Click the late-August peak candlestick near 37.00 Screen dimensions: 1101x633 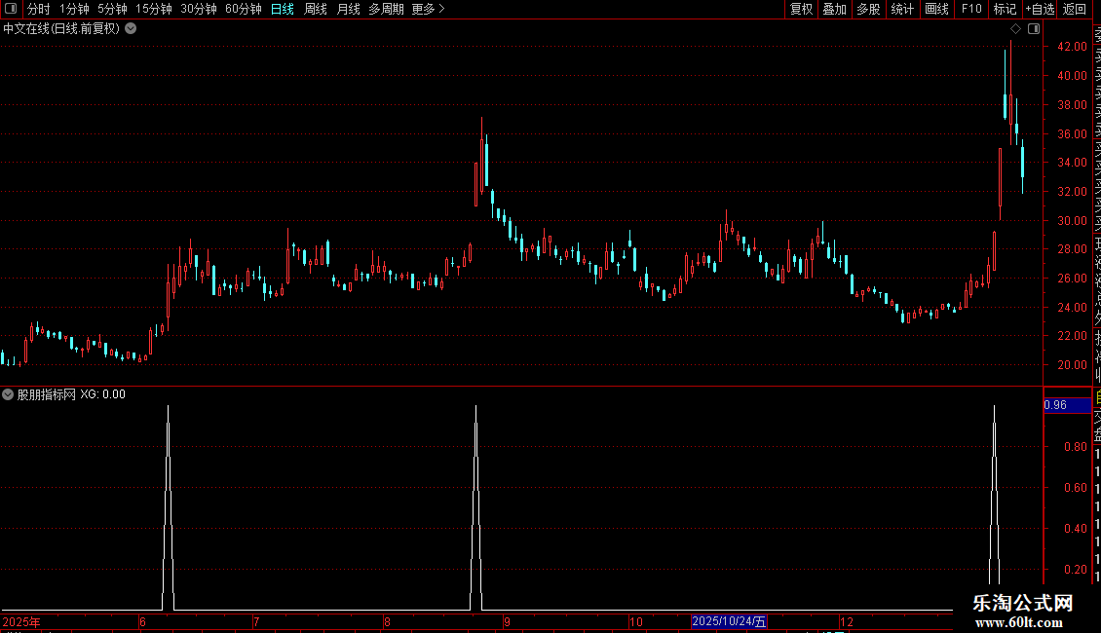pos(481,155)
